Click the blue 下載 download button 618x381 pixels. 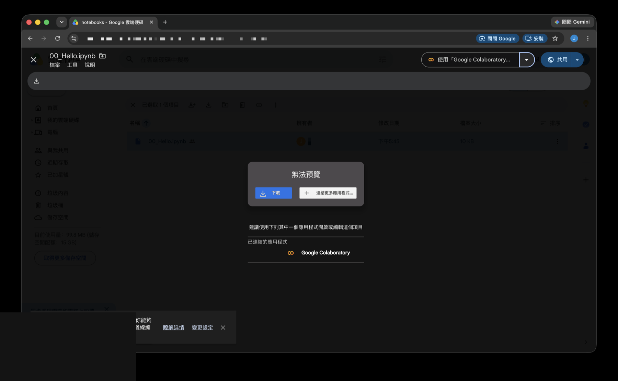coord(274,193)
